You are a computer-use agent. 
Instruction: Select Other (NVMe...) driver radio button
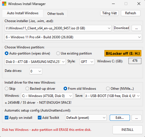pyautogui.click(x=120, y=89)
